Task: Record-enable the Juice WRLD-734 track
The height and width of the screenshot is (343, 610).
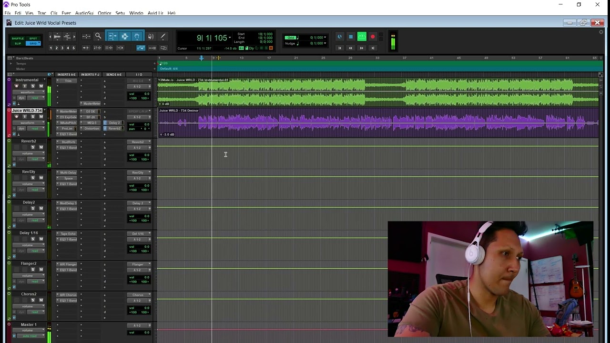Action: point(17,117)
